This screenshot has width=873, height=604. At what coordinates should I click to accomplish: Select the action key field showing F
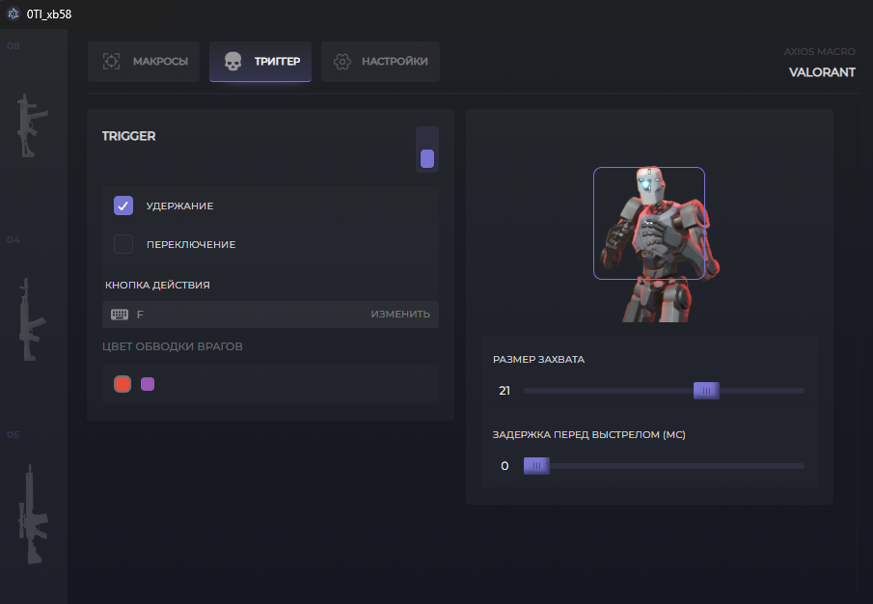271,315
